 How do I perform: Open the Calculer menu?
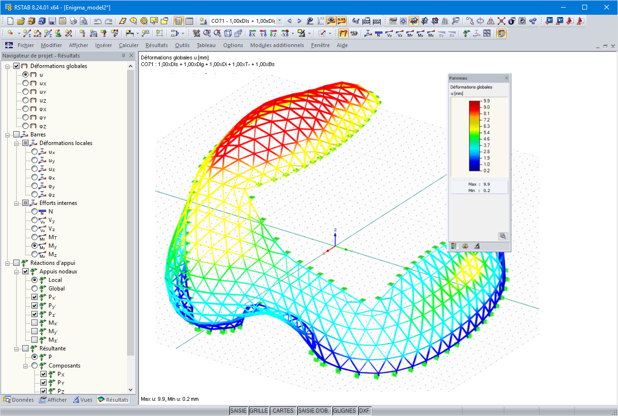128,46
